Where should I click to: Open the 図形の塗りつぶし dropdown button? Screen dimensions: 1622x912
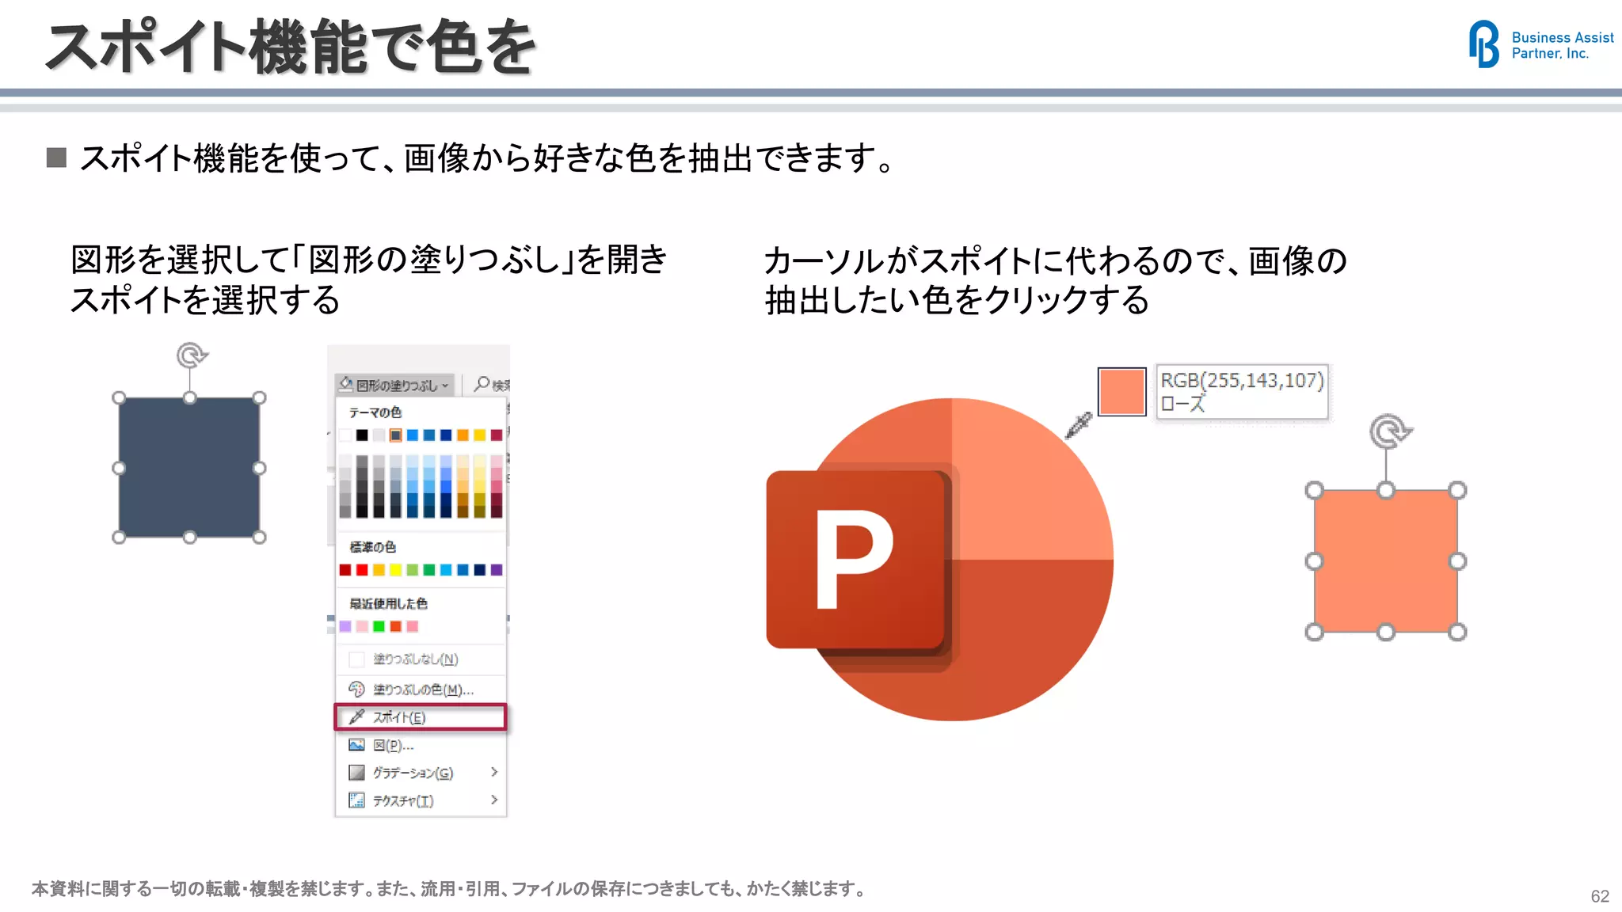pos(394,385)
